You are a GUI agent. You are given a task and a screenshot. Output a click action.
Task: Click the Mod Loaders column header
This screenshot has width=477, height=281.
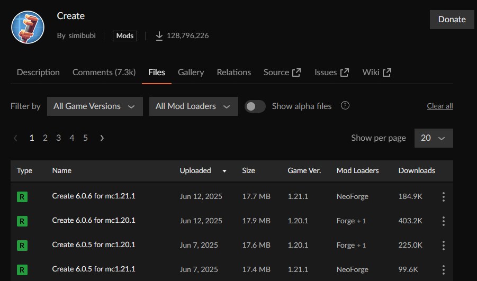357,170
